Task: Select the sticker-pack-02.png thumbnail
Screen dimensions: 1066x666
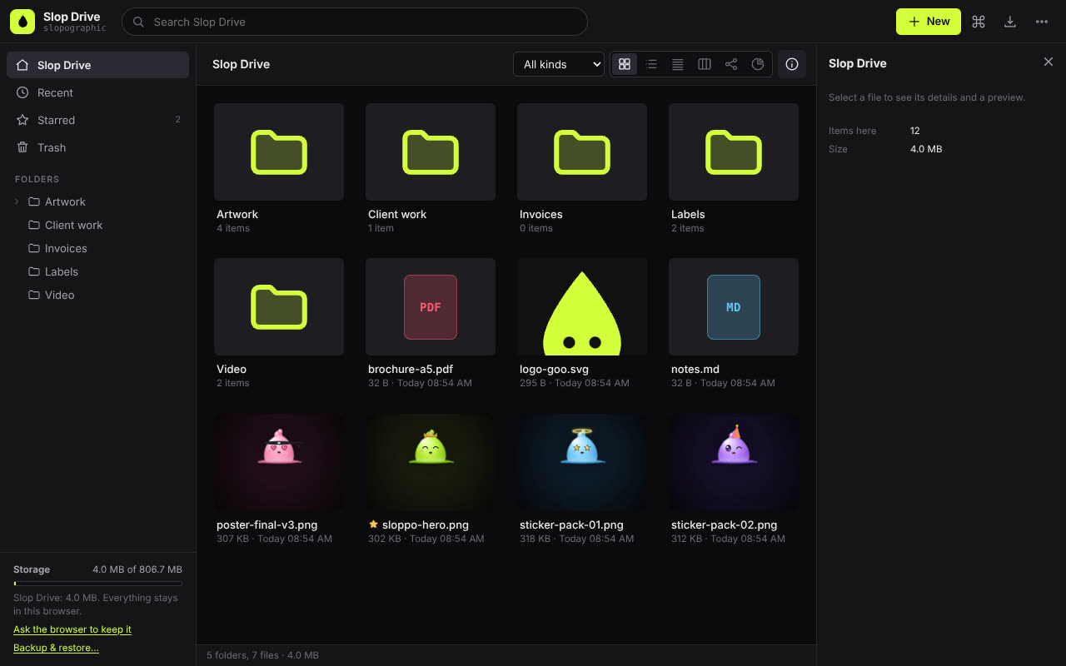Action: [x=734, y=462]
